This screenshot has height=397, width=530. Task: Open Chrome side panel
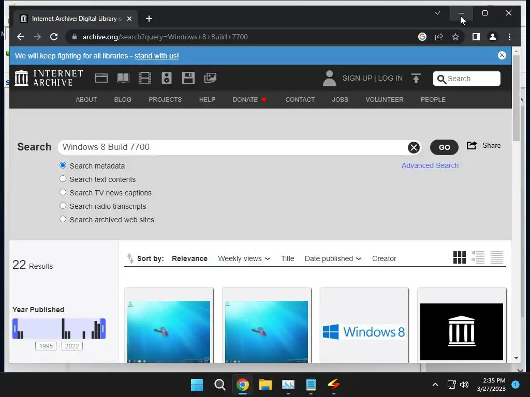476,37
